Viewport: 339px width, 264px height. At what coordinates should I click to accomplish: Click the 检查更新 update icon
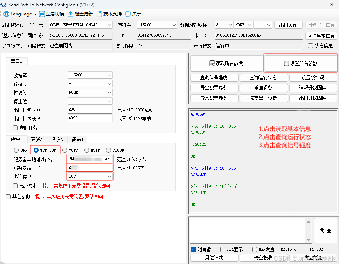tap(71, 14)
